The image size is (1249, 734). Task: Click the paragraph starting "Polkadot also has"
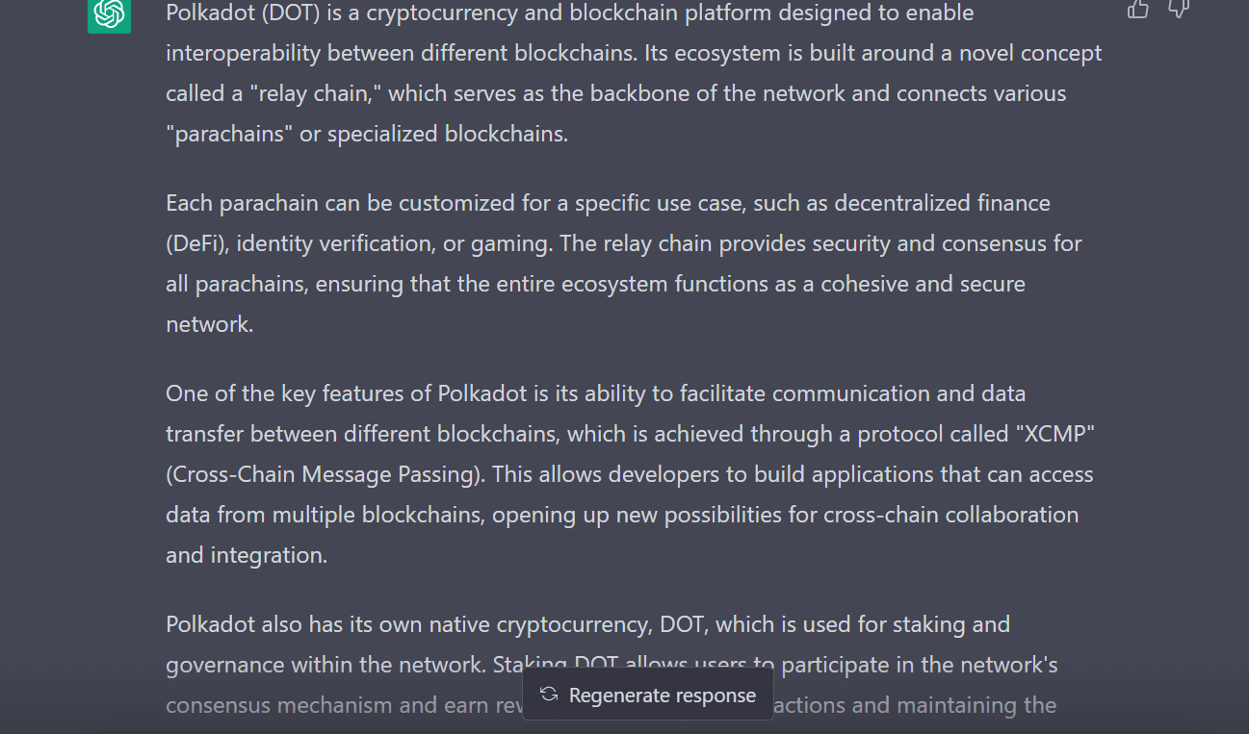point(612,665)
